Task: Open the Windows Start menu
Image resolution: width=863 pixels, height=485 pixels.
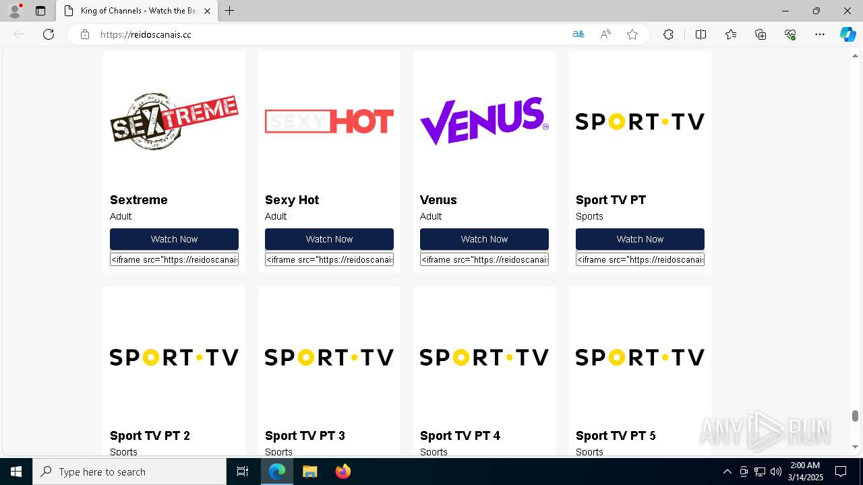Action: [x=16, y=472]
